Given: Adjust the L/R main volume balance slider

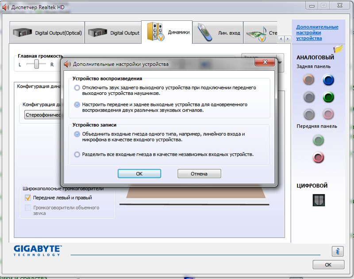Looking at the screenshot, I should click(x=36, y=64).
